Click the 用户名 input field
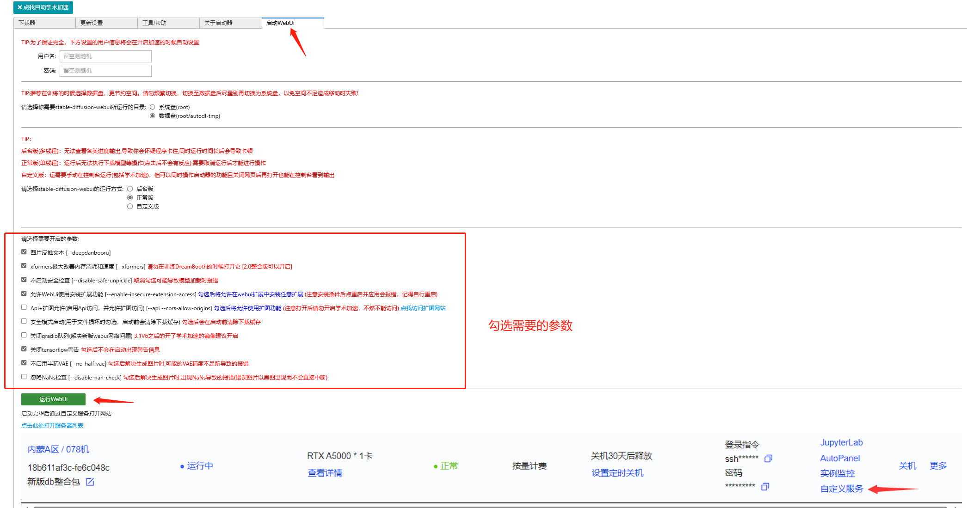Screen dimensions: 967x508 [105, 56]
